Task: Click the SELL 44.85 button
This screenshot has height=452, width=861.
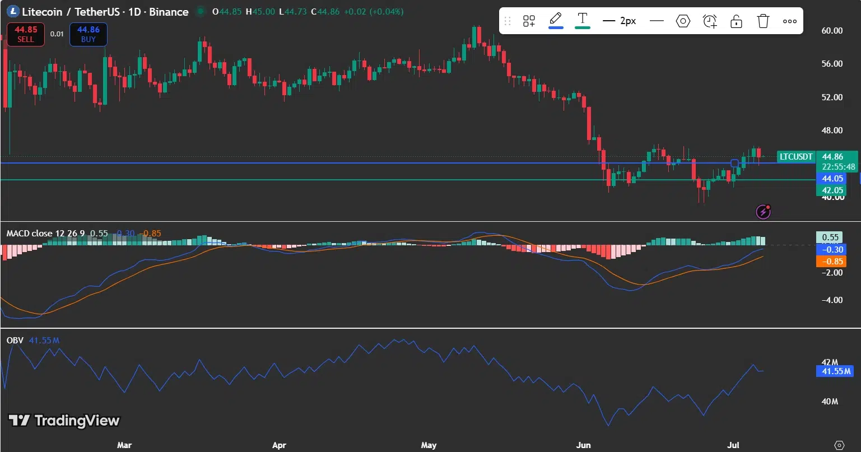Action: click(26, 34)
